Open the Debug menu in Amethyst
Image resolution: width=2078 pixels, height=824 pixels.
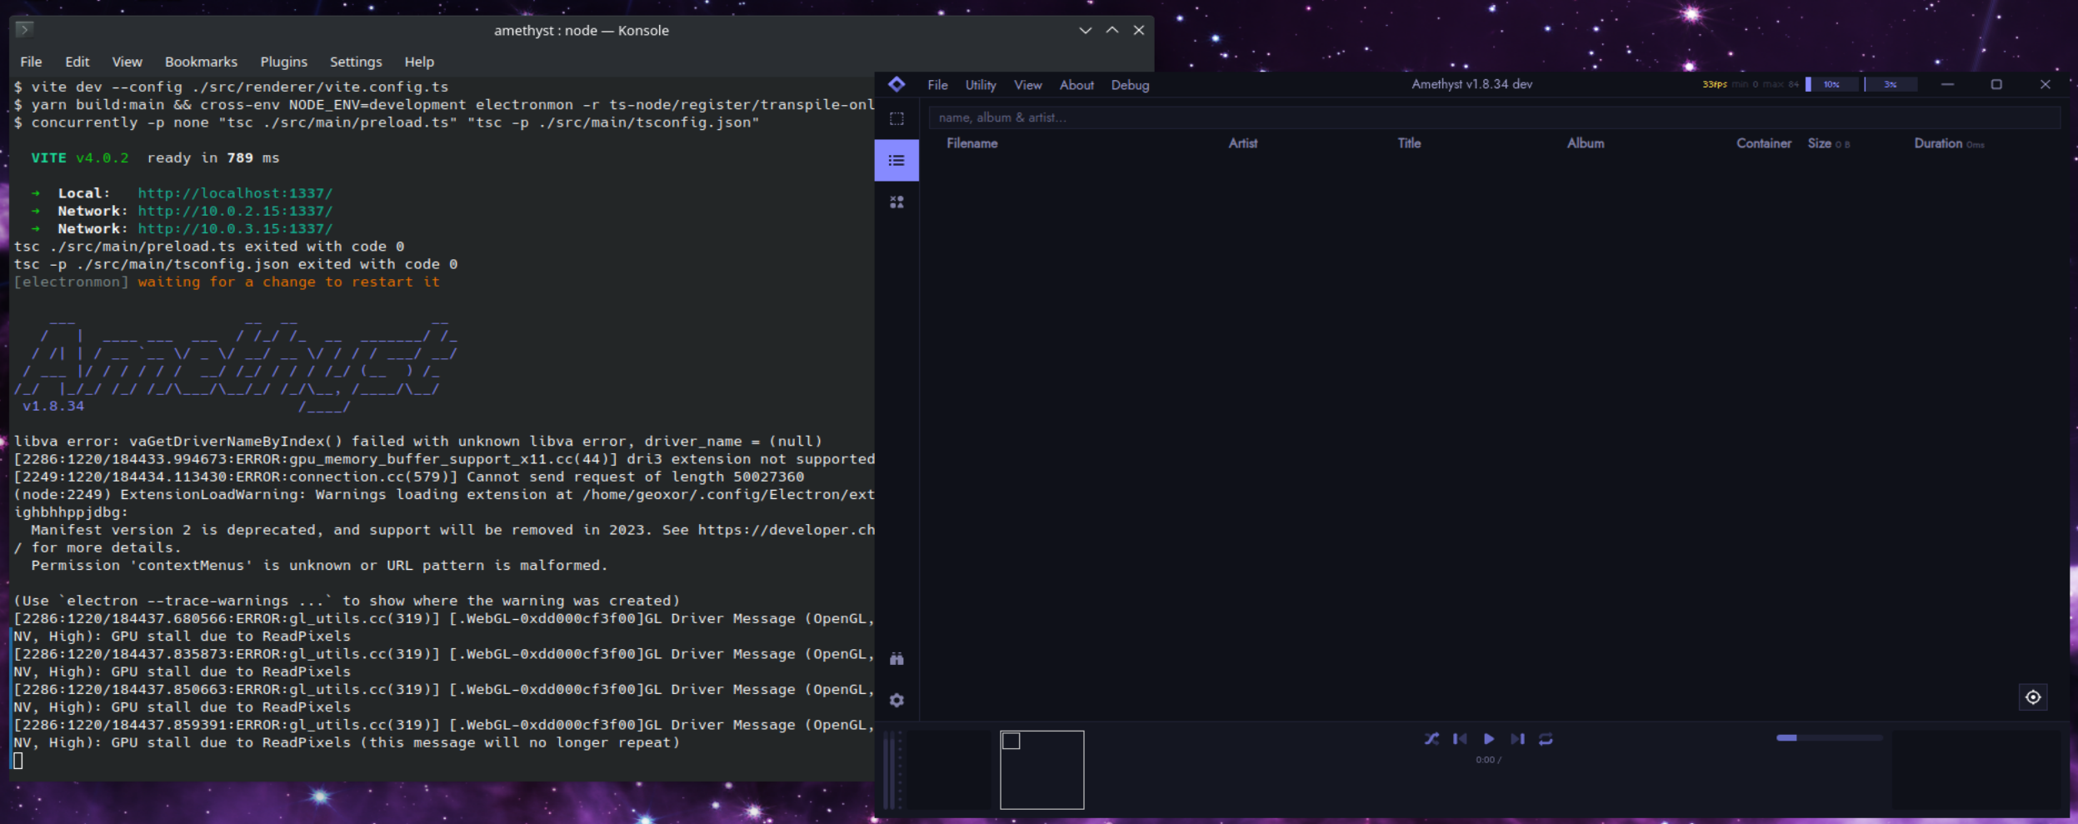pos(1129,84)
